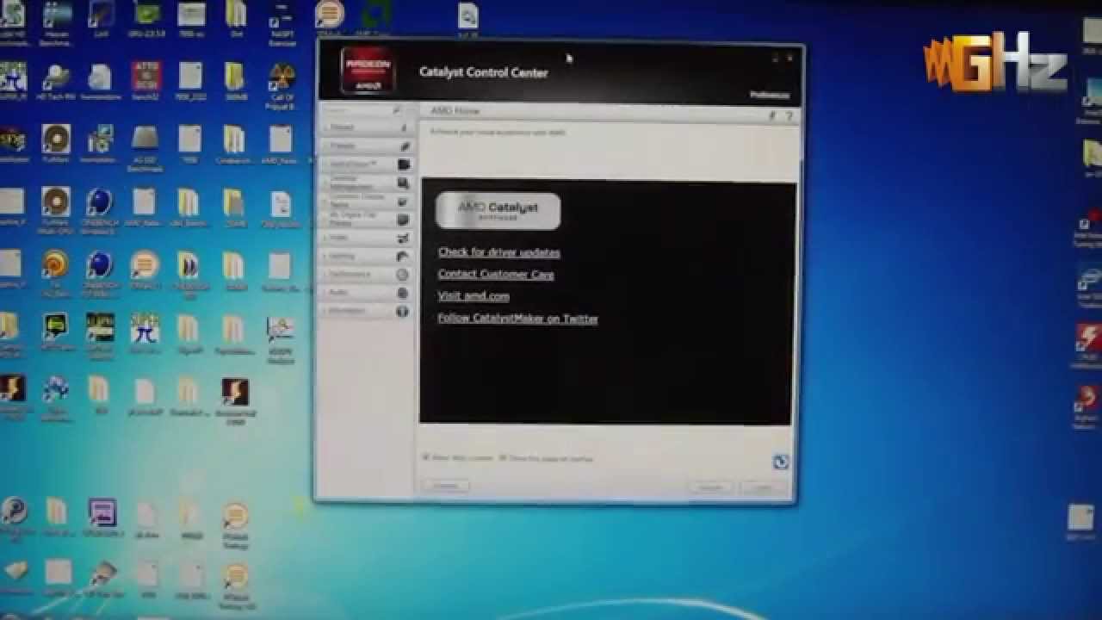Select the FurMark Multi-GPU desktop icon

(56, 210)
